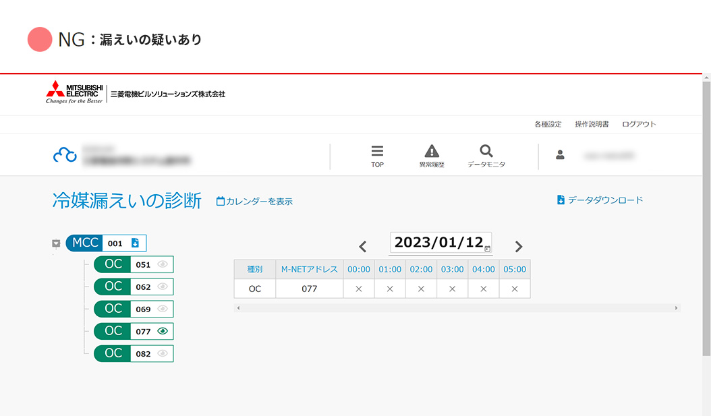
Task: Open the 各種設定 menu item
Action: pos(548,124)
